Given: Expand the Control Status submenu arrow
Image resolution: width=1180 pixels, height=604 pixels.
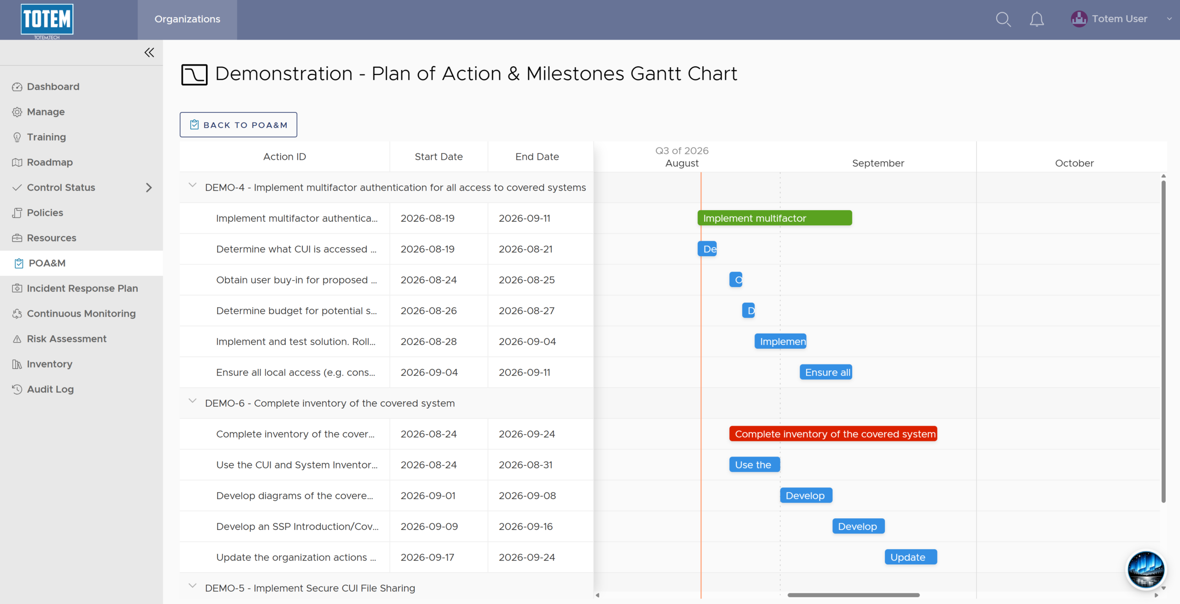Looking at the screenshot, I should point(148,188).
